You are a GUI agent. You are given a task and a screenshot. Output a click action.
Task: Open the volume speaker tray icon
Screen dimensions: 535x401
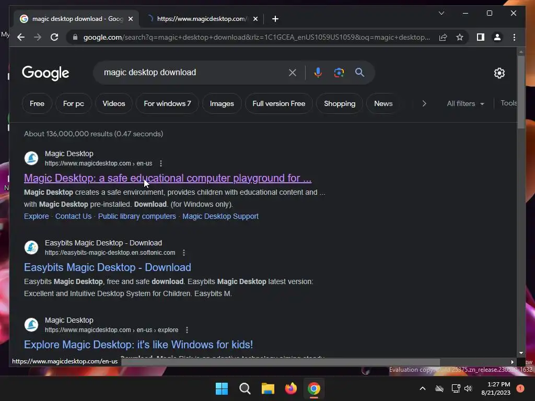pos(468,388)
